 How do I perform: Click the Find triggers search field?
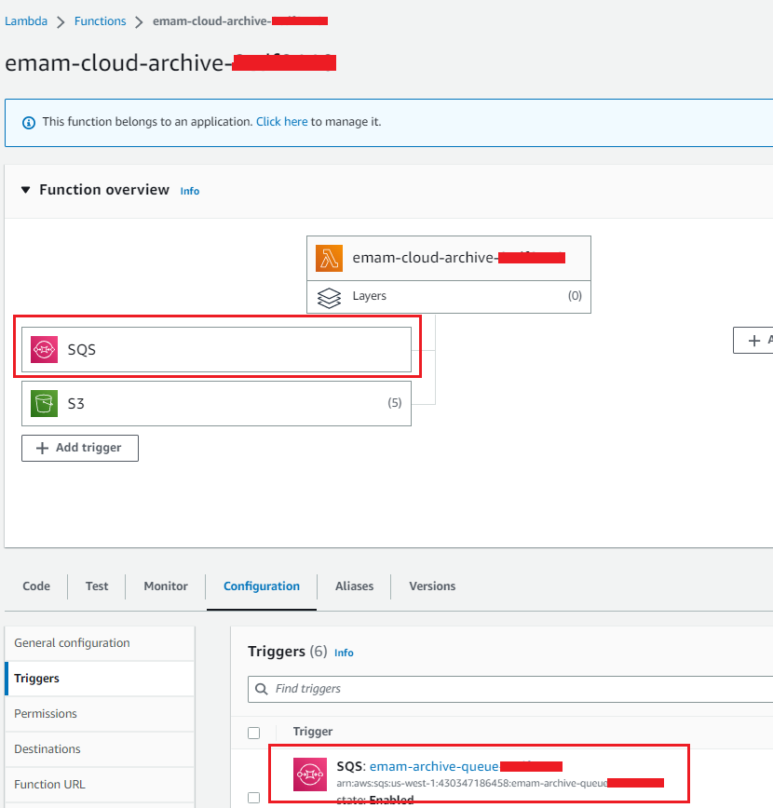[x=510, y=689]
